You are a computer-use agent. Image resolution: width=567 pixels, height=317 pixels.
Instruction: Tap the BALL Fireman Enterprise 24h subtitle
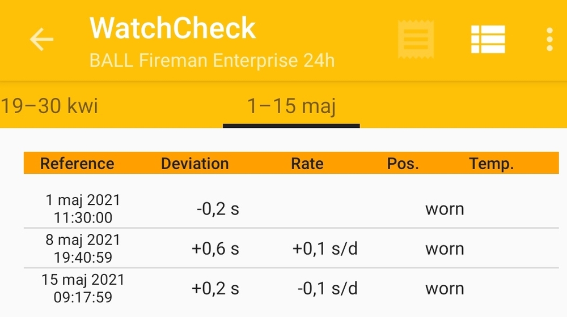[212, 61]
